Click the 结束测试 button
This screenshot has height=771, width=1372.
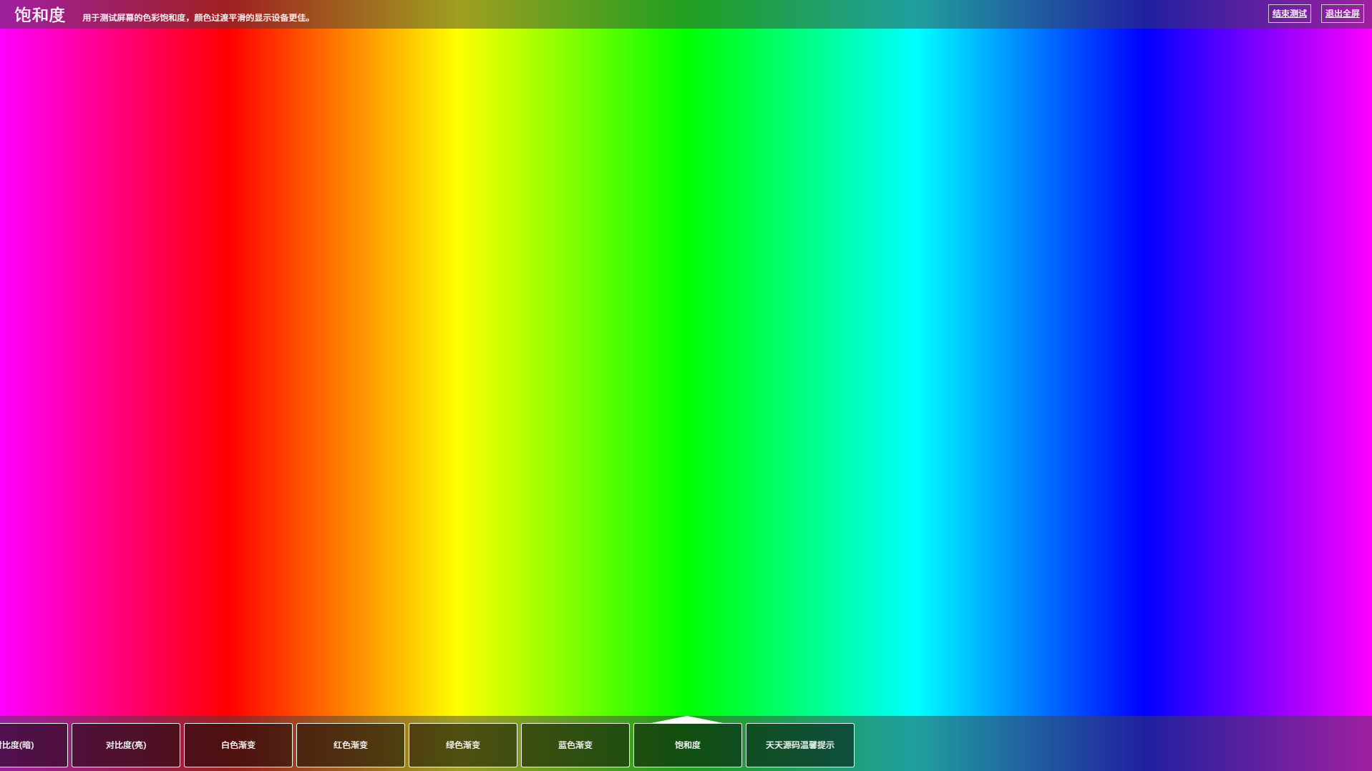[1289, 14]
